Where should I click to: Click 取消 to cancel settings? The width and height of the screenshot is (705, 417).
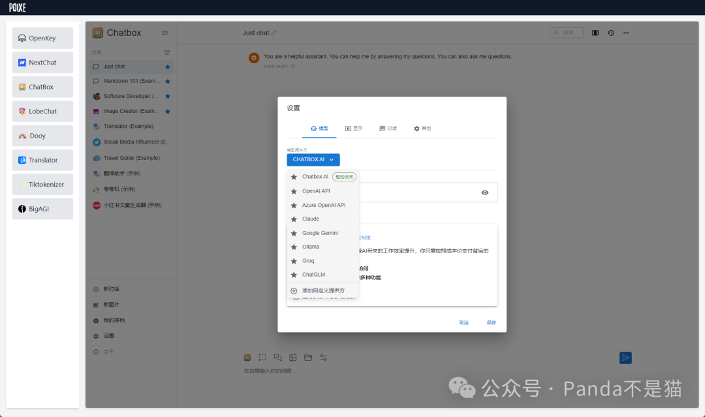tap(463, 322)
